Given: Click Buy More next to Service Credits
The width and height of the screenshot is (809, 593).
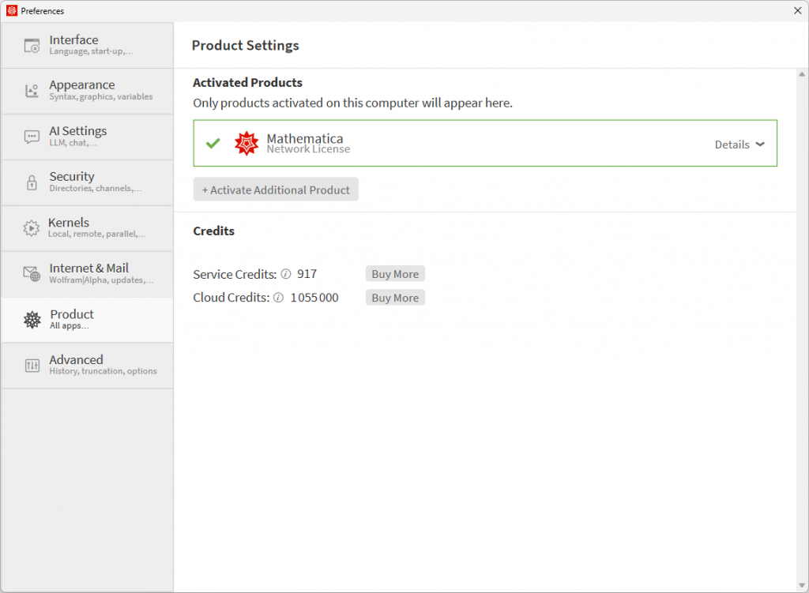Looking at the screenshot, I should (x=395, y=273).
